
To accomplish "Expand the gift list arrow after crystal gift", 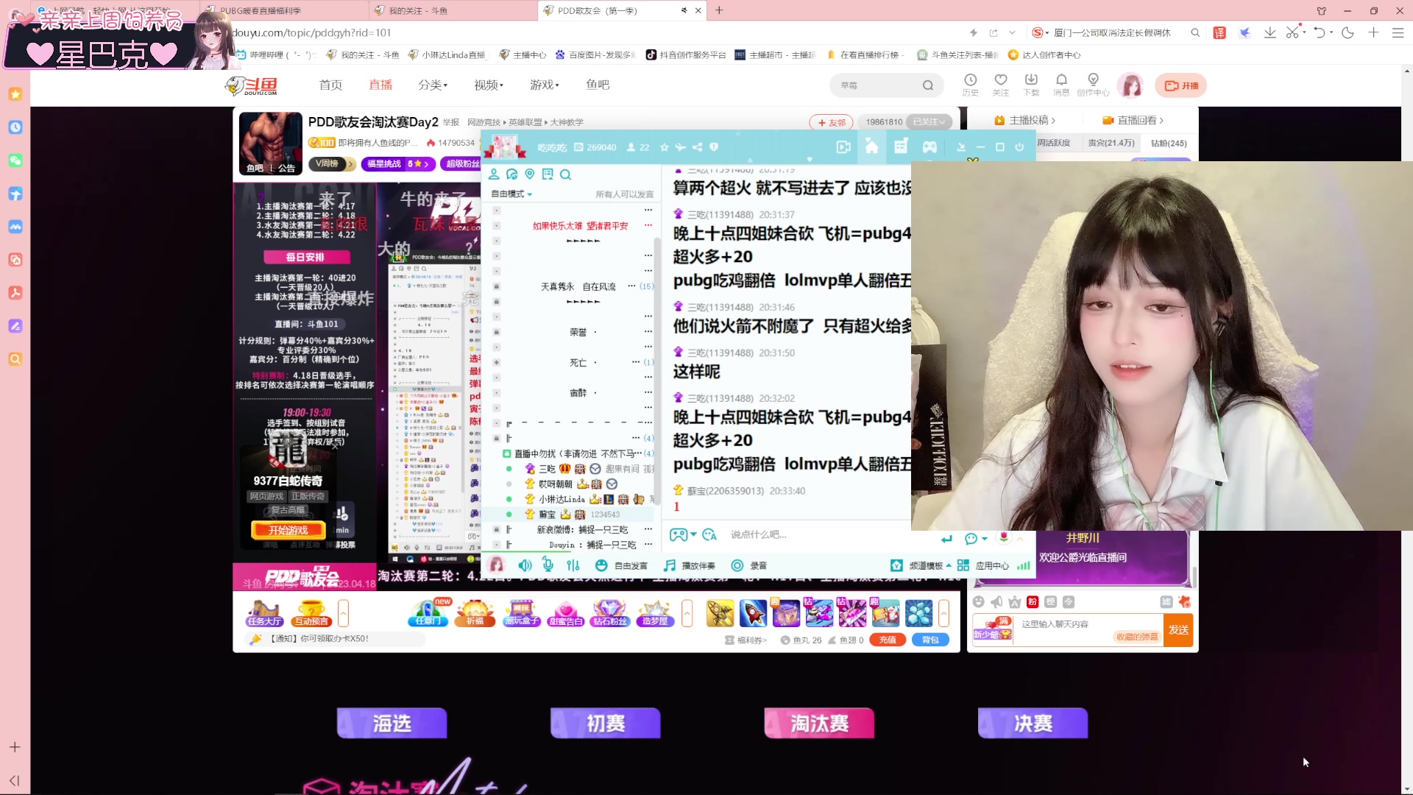I will [x=944, y=613].
